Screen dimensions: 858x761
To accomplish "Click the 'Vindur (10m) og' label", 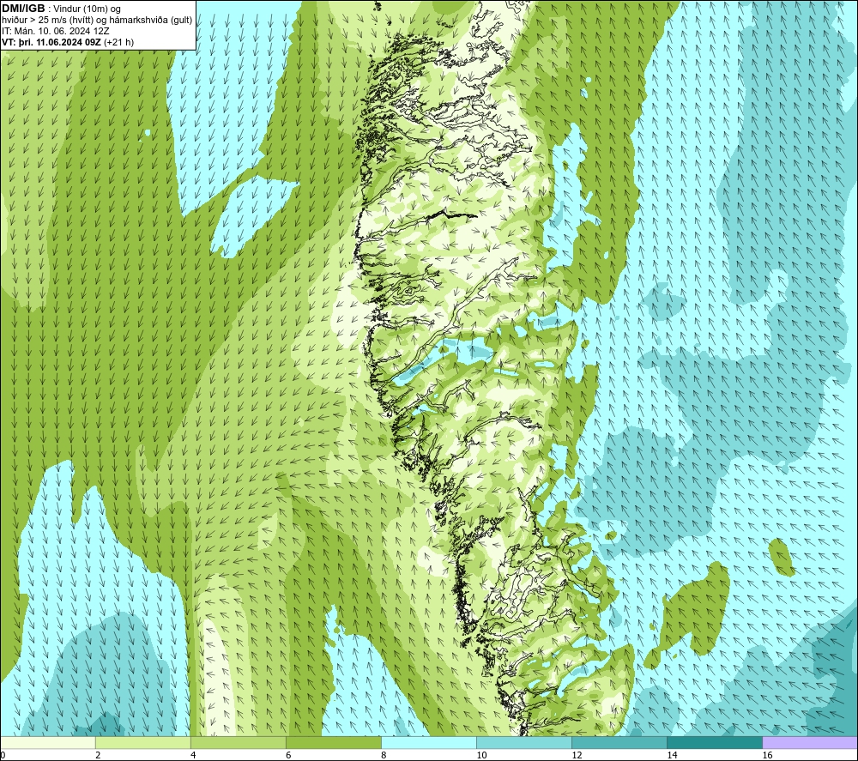I will (87, 9).
